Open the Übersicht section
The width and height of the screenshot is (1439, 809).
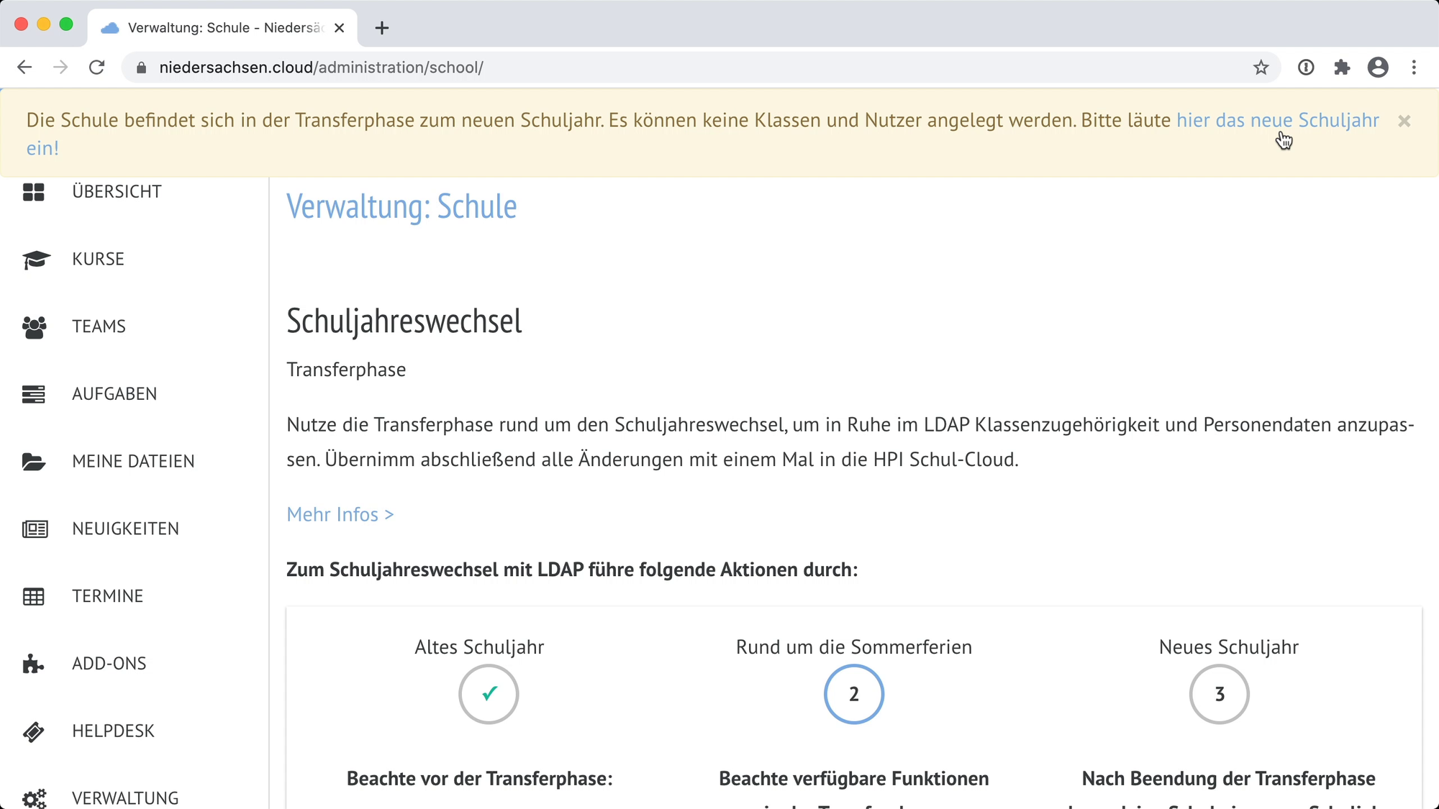(116, 191)
